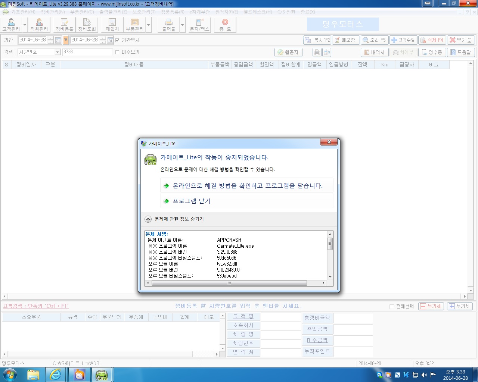Click the 미수금액 underlined label

(317, 340)
